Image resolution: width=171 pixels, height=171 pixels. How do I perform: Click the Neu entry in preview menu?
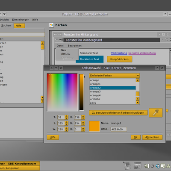click(x=64, y=50)
